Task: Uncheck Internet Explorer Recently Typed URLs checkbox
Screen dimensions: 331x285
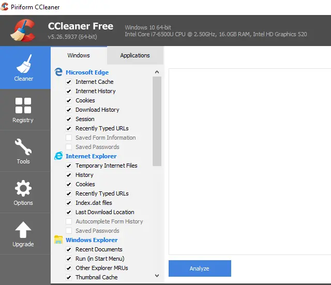Action: click(x=69, y=193)
